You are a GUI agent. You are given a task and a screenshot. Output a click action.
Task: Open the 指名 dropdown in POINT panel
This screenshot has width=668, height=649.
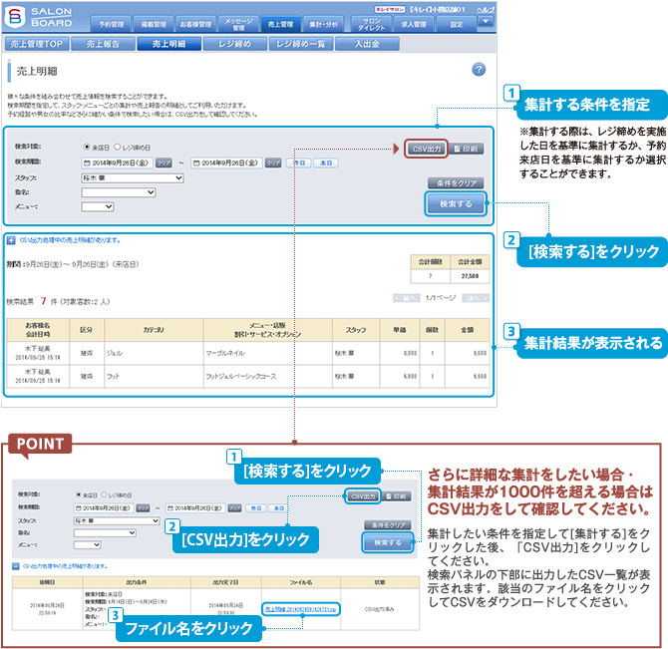tap(105, 532)
